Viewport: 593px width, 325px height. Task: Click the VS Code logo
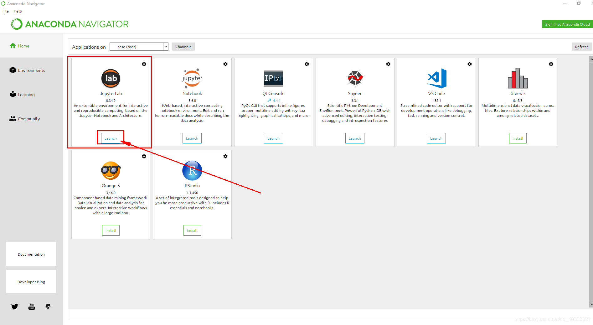pos(437,78)
